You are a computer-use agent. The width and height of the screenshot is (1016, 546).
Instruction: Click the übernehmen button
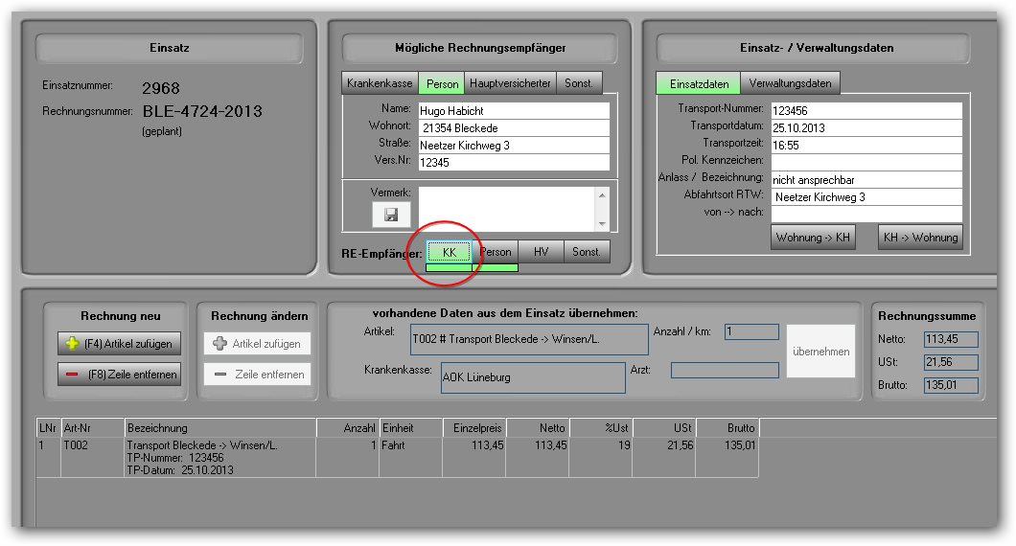[820, 352]
